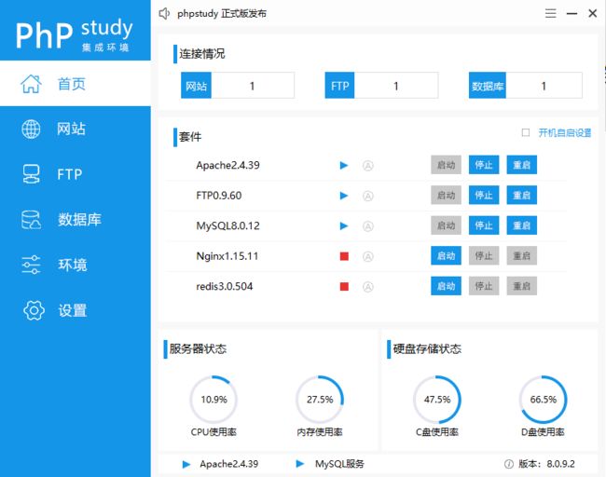Toggle auto-start icon for redis3.0.504
The image size is (606, 477).
[x=368, y=287]
